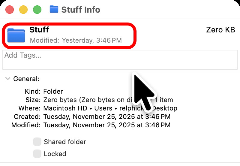
Task: Click the Created date value
Action: (107, 116)
